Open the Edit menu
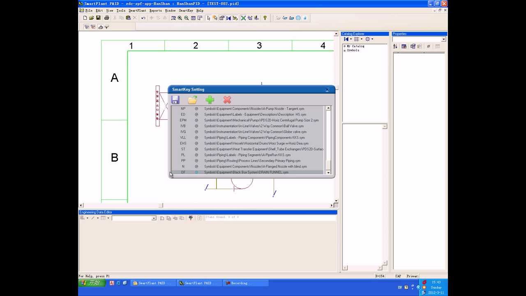This screenshot has height=296, width=526. tap(99, 10)
